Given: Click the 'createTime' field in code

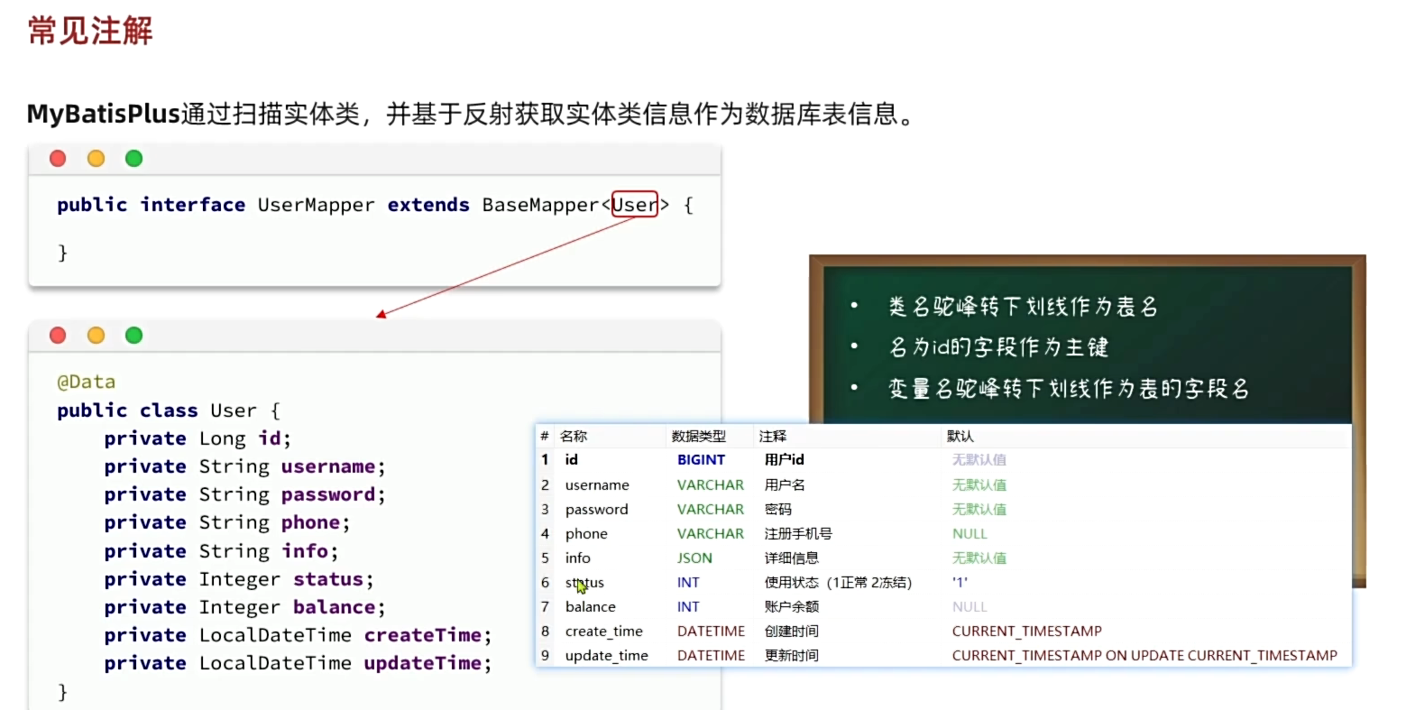Looking at the screenshot, I should point(423,635).
